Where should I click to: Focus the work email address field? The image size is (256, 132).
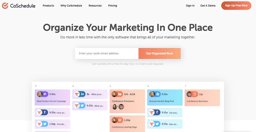(107, 53)
